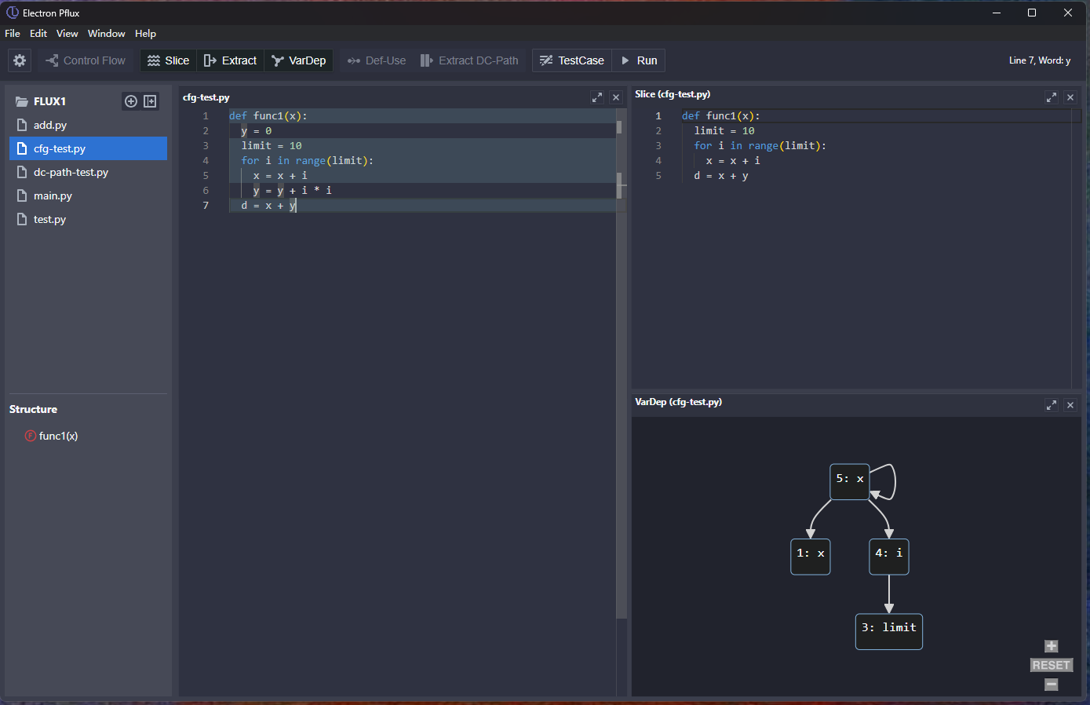Expand the cfg-test.py editor to fullscreen
Screen dimensions: 1090x705
click(x=597, y=97)
